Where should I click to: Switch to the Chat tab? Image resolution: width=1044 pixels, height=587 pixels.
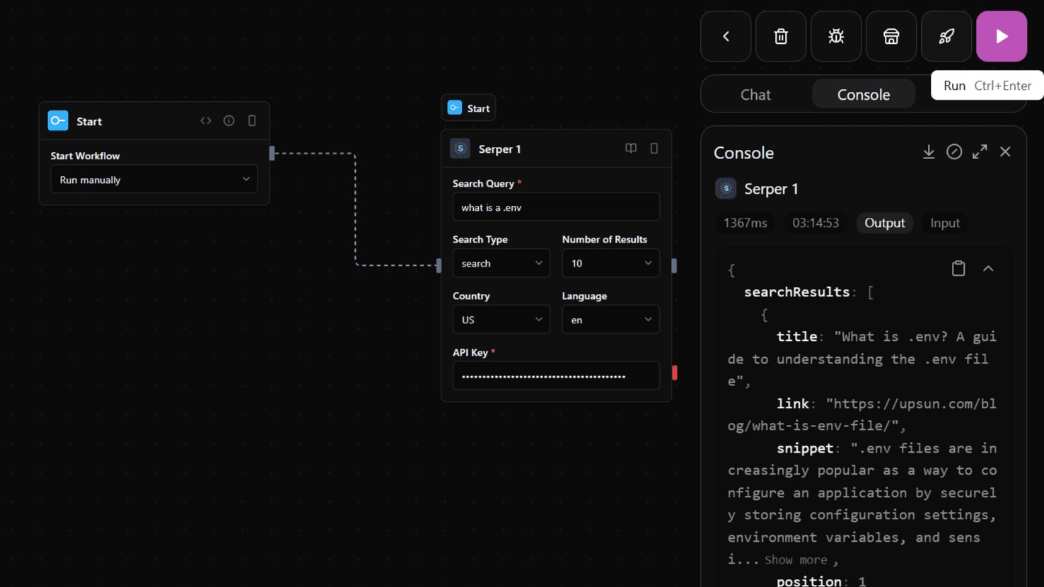point(755,94)
